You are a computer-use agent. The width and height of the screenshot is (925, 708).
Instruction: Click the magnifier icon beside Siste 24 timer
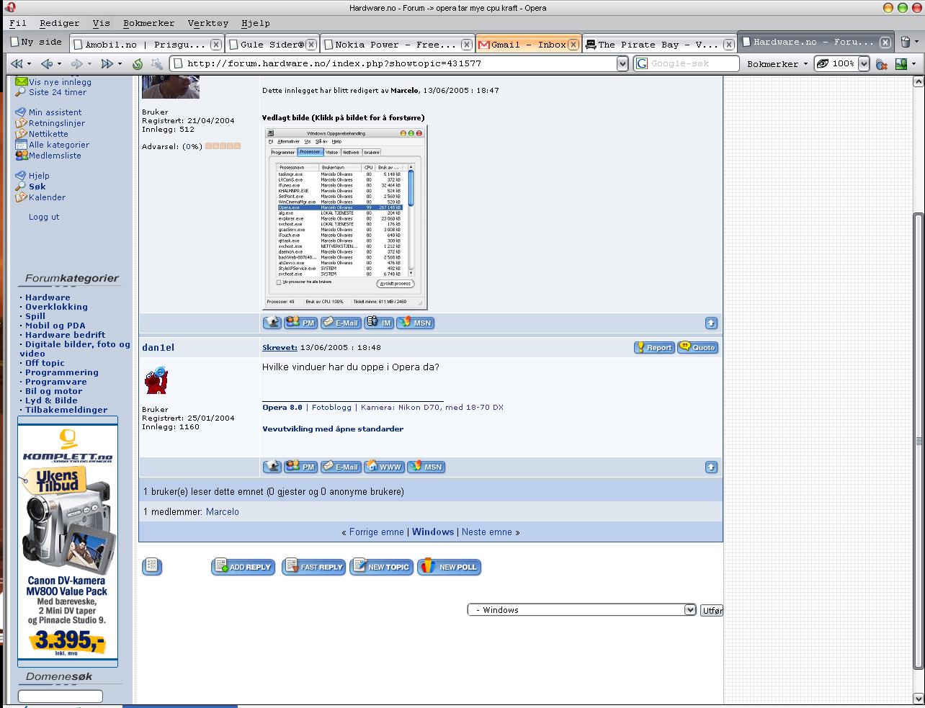point(21,92)
